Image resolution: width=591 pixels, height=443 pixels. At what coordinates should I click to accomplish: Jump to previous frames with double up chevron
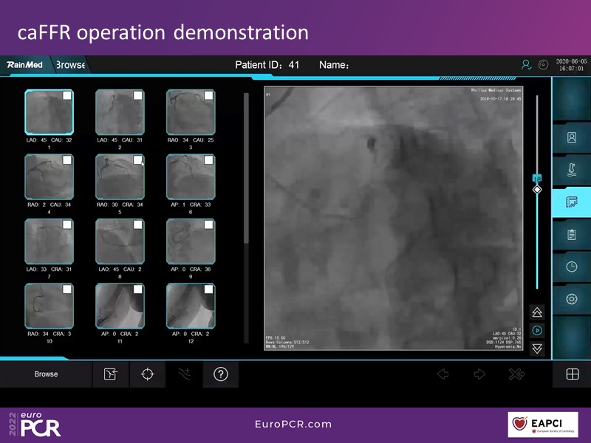pyautogui.click(x=537, y=313)
